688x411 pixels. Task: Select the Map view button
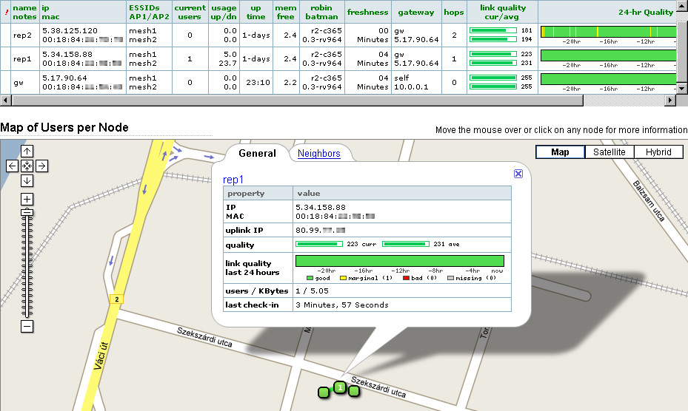tap(561, 152)
